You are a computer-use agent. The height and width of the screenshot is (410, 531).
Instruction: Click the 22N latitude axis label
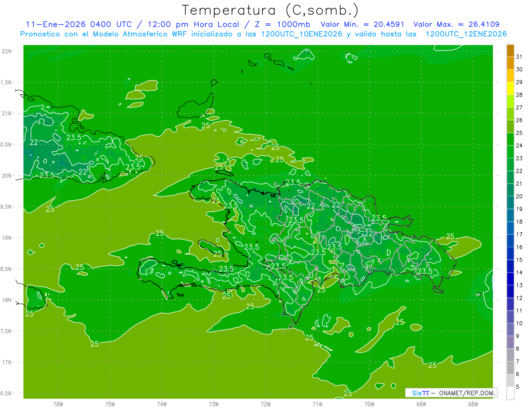coord(7,51)
